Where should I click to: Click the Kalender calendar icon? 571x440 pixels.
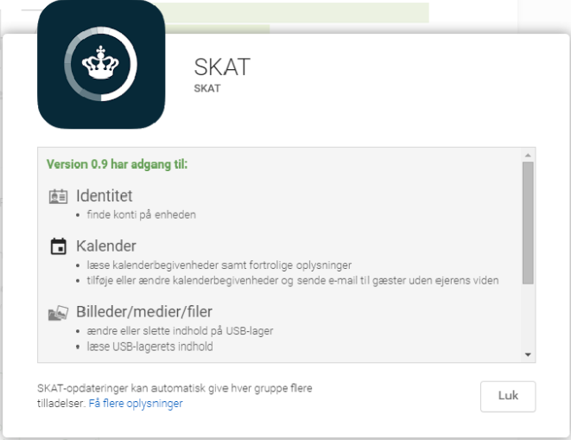58,246
